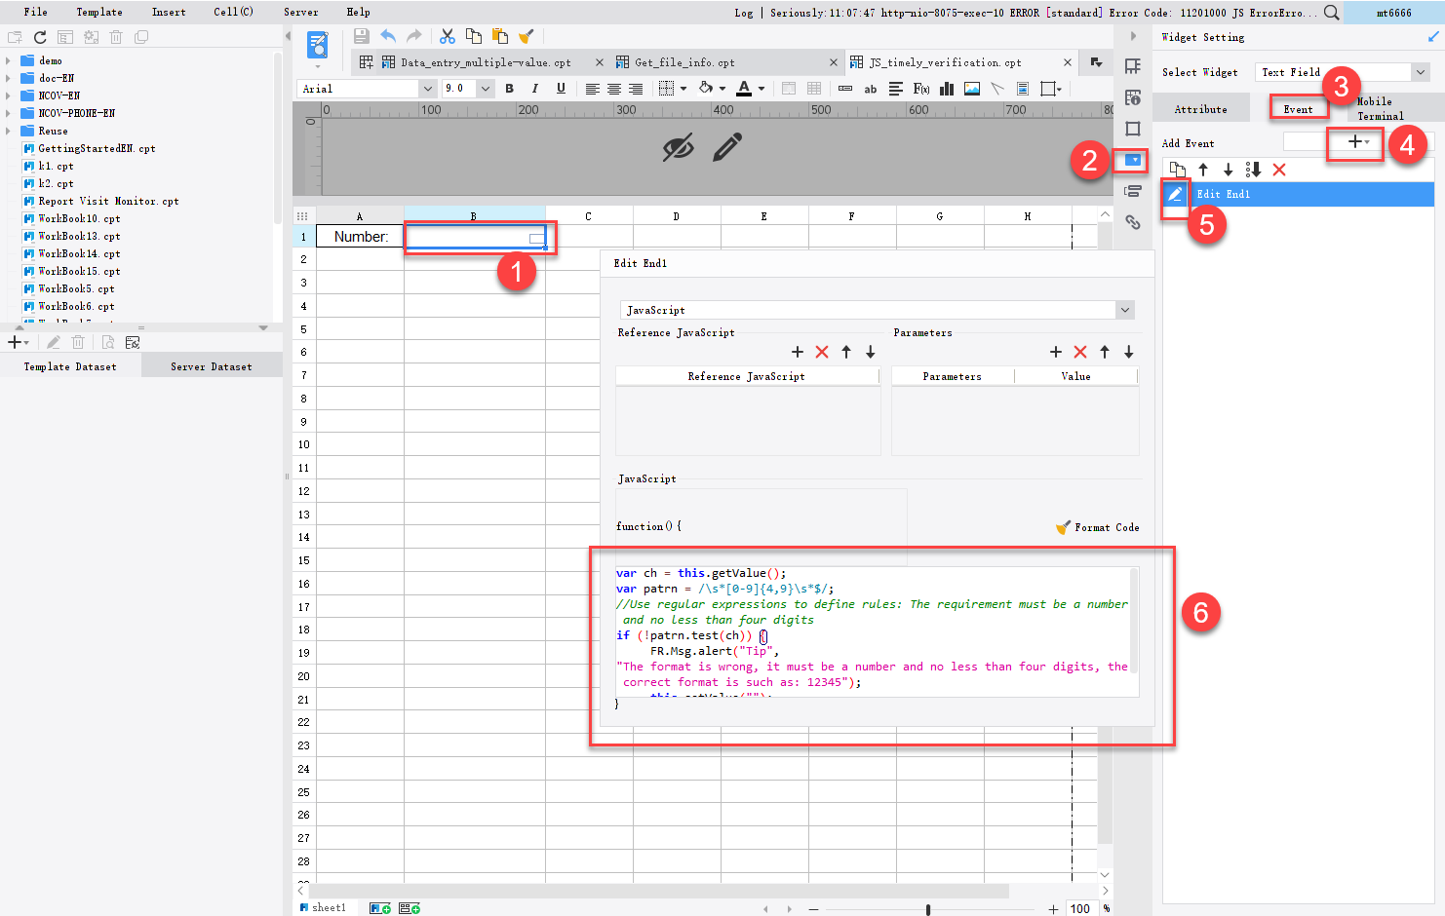Open the Insert Formula F(x) tool

point(922,89)
